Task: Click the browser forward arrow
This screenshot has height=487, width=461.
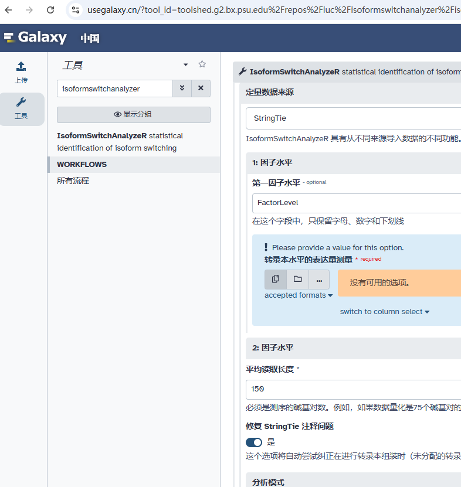Action: [x=29, y=10]
